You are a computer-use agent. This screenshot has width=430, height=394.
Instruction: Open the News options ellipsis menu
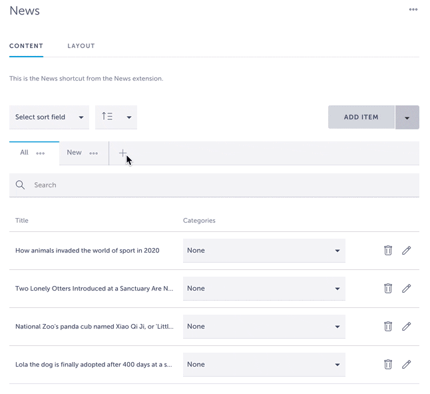pyautogui.click(x=413, y=9)
